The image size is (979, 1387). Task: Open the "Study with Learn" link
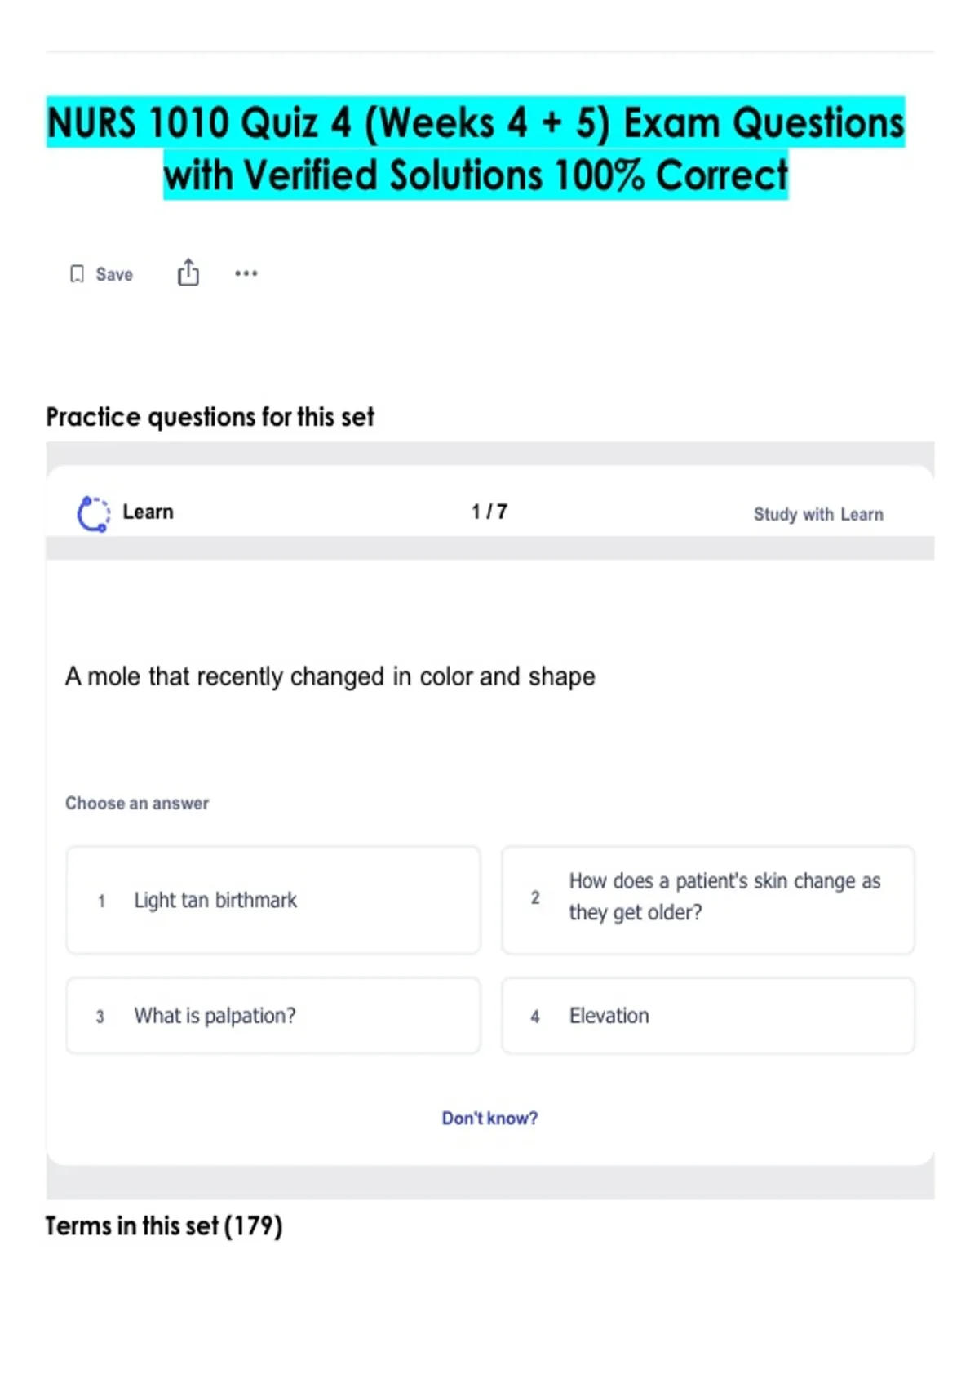tap(817, 514)
